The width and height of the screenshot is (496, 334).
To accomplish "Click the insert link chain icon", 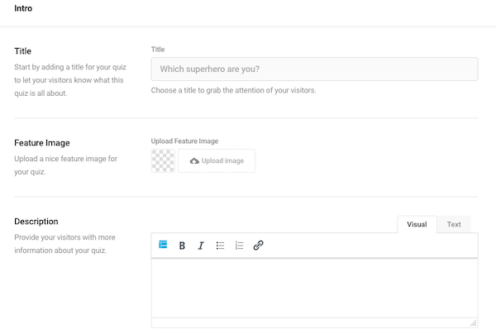I will (x=258, y=246).
